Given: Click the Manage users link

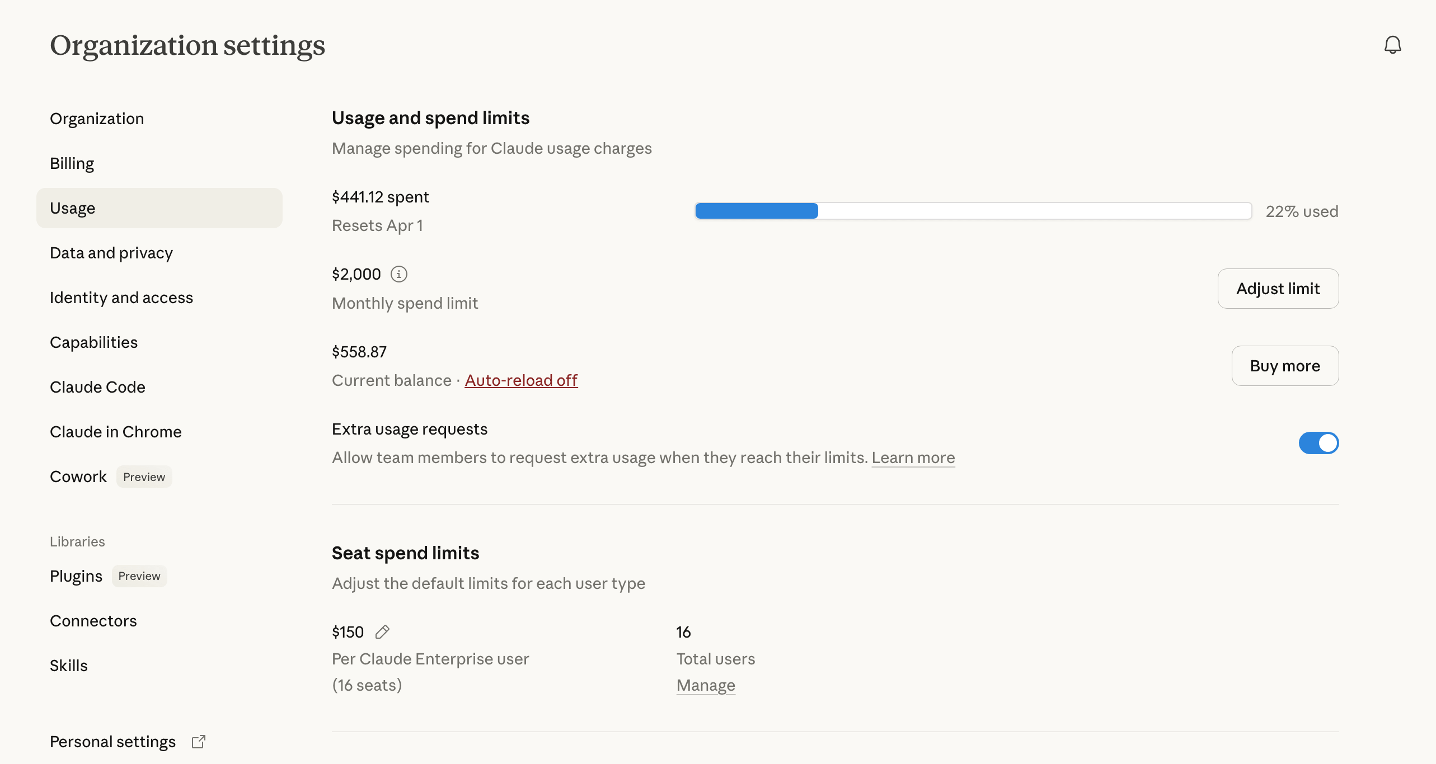Looking at the screenshot, I should 706,685.
